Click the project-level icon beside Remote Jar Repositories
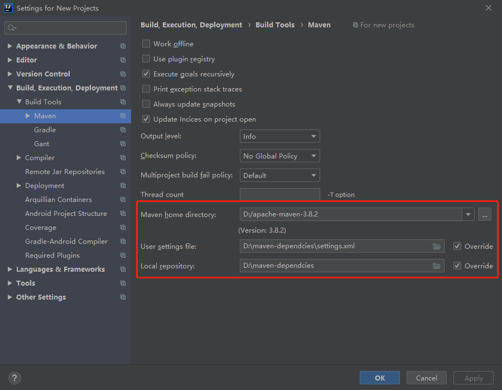This screenshot has width=502, height=390. point(123,172)
